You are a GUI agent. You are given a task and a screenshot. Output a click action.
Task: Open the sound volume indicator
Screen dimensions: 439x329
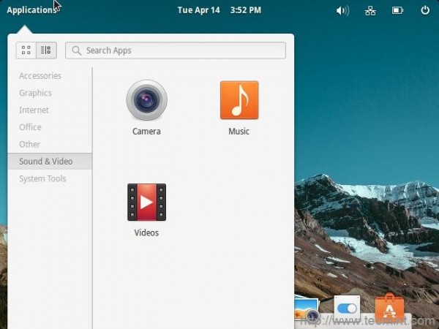342,11
